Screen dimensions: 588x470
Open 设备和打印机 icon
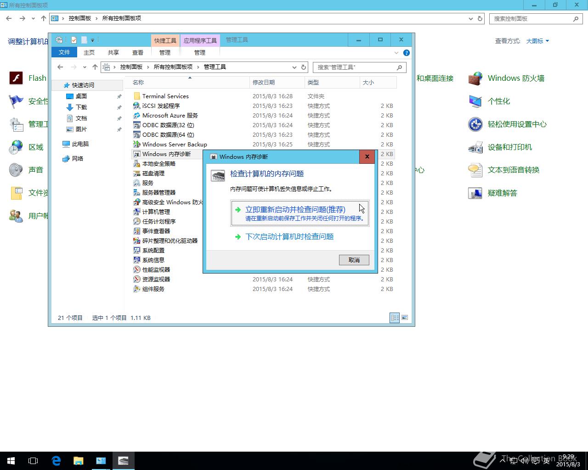point(475,147)
